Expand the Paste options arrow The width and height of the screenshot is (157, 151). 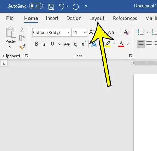point(10,47)
